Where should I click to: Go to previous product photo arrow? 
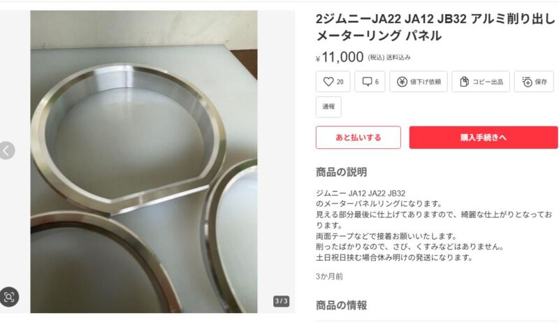point(6,150)
